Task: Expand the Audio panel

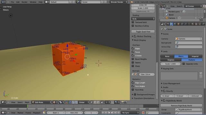Action: coord(162,87)
